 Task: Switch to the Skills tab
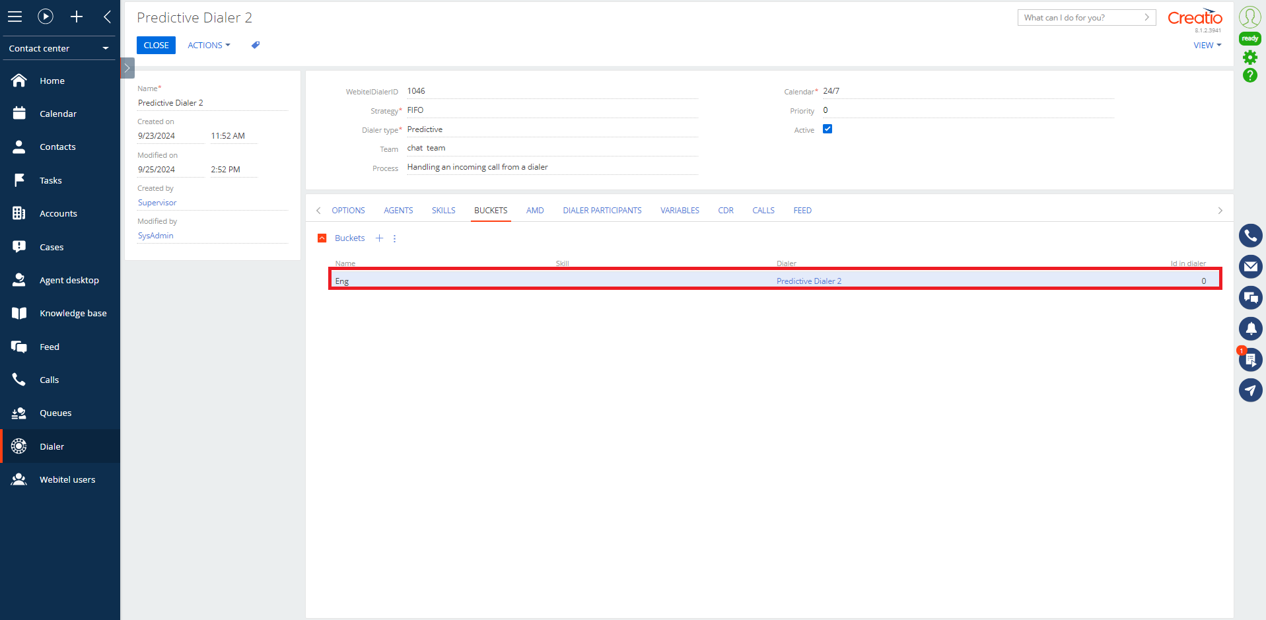click(444, 211)
